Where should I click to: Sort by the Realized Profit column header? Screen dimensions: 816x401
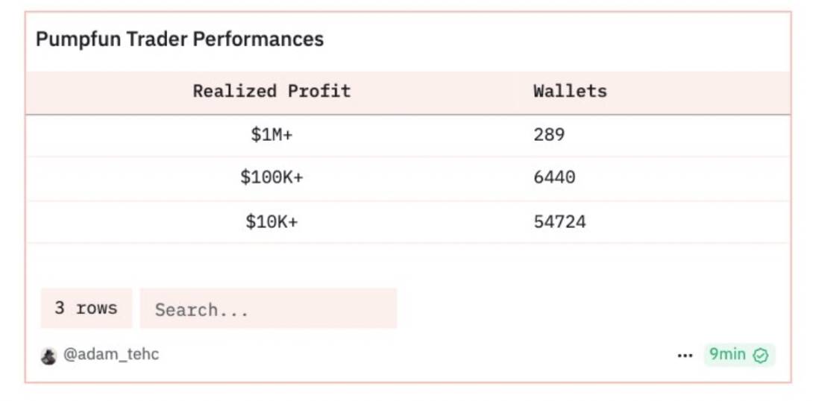pyautogui.click(x=272, y=92)
